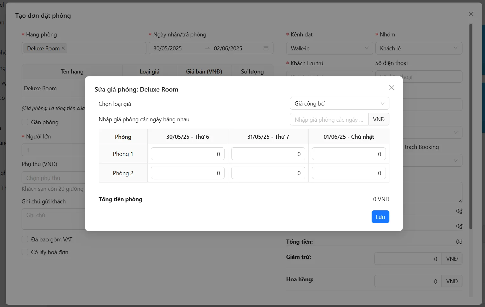
Task: Open the Kênh đặt Walk-in dropdown
Action: pyautogui.click(x=329, y=48)
